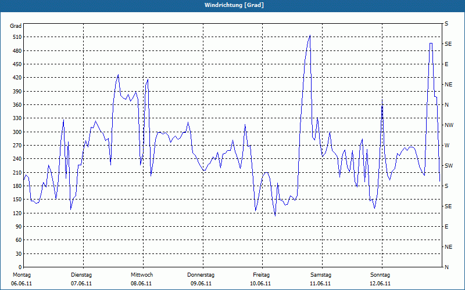
Task: Select the date 08.06.11
Action: (141, 284)
